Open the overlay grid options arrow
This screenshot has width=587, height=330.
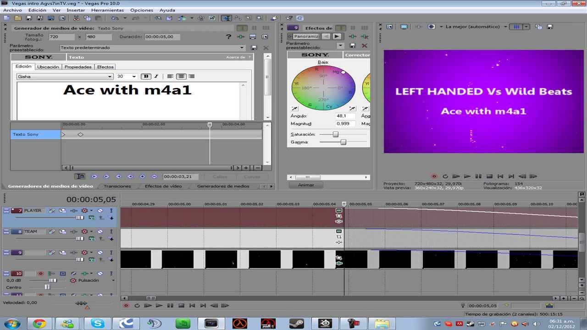(x=526, y=27)
